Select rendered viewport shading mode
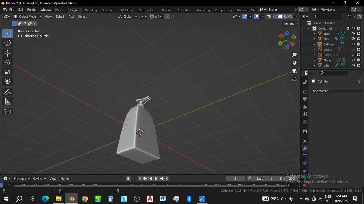This screenshot has height=204, width=364. click(291, 16)
